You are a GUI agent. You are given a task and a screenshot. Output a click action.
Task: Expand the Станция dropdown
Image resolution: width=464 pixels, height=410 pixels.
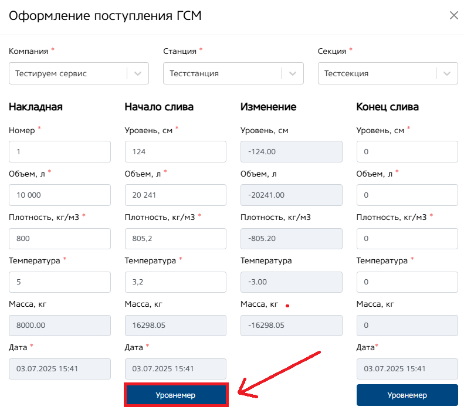click(x=293, y=74)
